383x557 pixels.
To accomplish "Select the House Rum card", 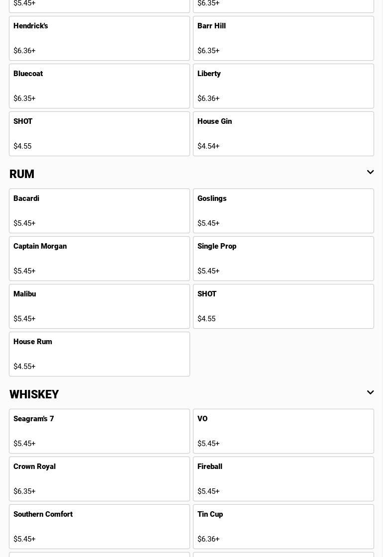I will coord(99,354).
